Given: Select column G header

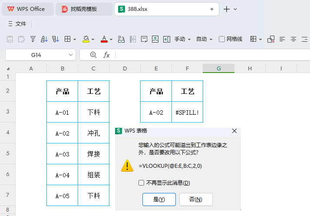Looking at the screenshot, I should 219,69.
